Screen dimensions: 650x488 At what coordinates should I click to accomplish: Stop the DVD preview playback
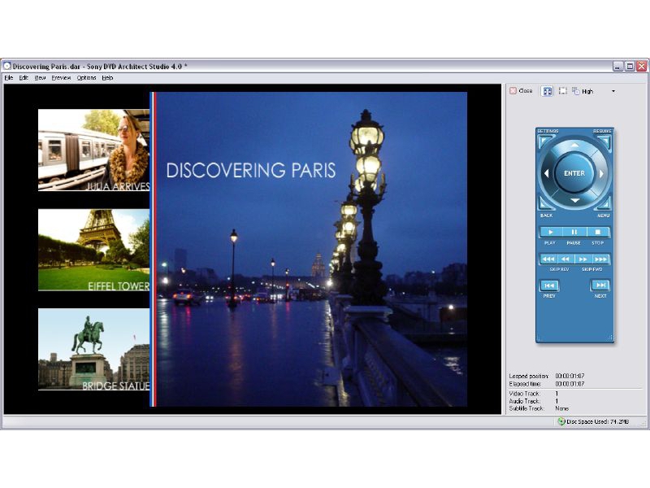pos(598,233)
